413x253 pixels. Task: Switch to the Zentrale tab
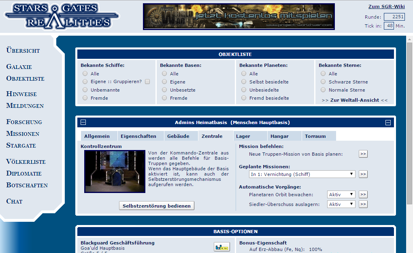tap(215, 136)
